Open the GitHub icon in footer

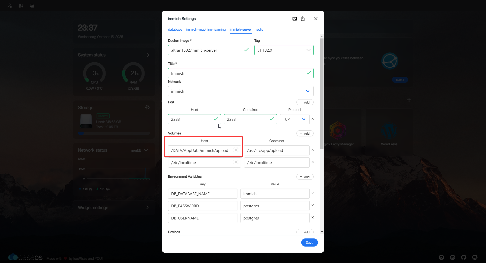click(x=464, y=257)
